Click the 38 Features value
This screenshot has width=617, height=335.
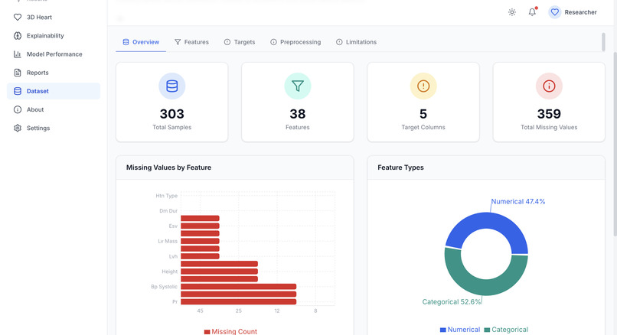(x=298, y=114)
